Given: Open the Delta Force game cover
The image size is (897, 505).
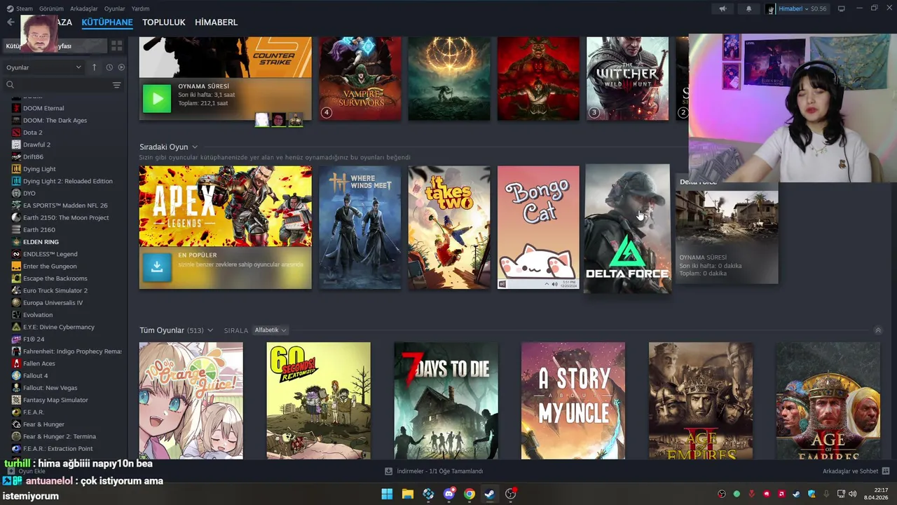Looking at the screenshot, I should coord(627,229).
